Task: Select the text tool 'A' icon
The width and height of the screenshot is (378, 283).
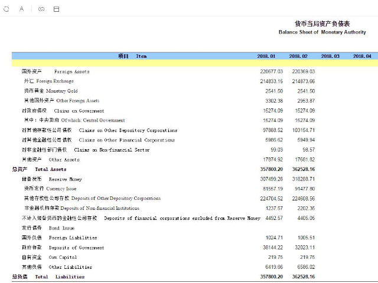Action: tap(22, 9)
